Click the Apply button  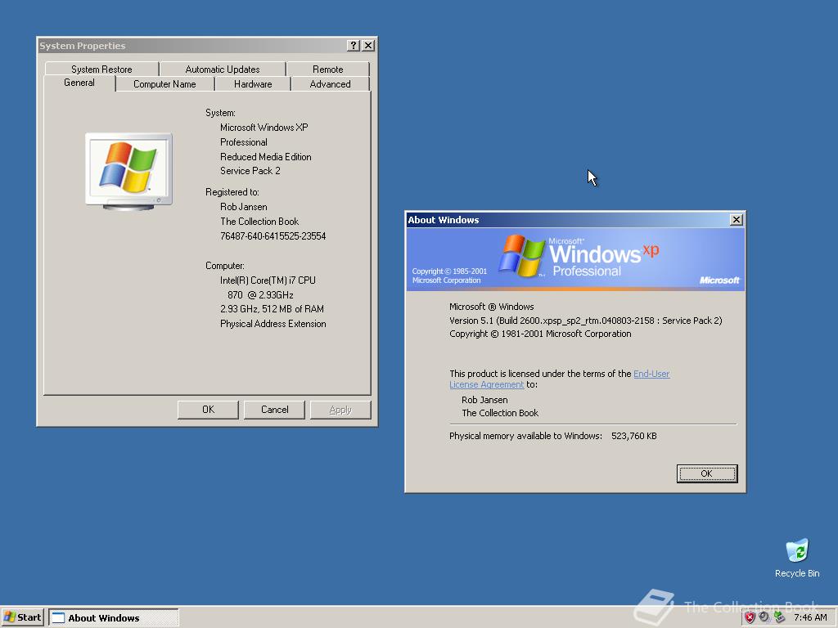(x=340, y=410)
